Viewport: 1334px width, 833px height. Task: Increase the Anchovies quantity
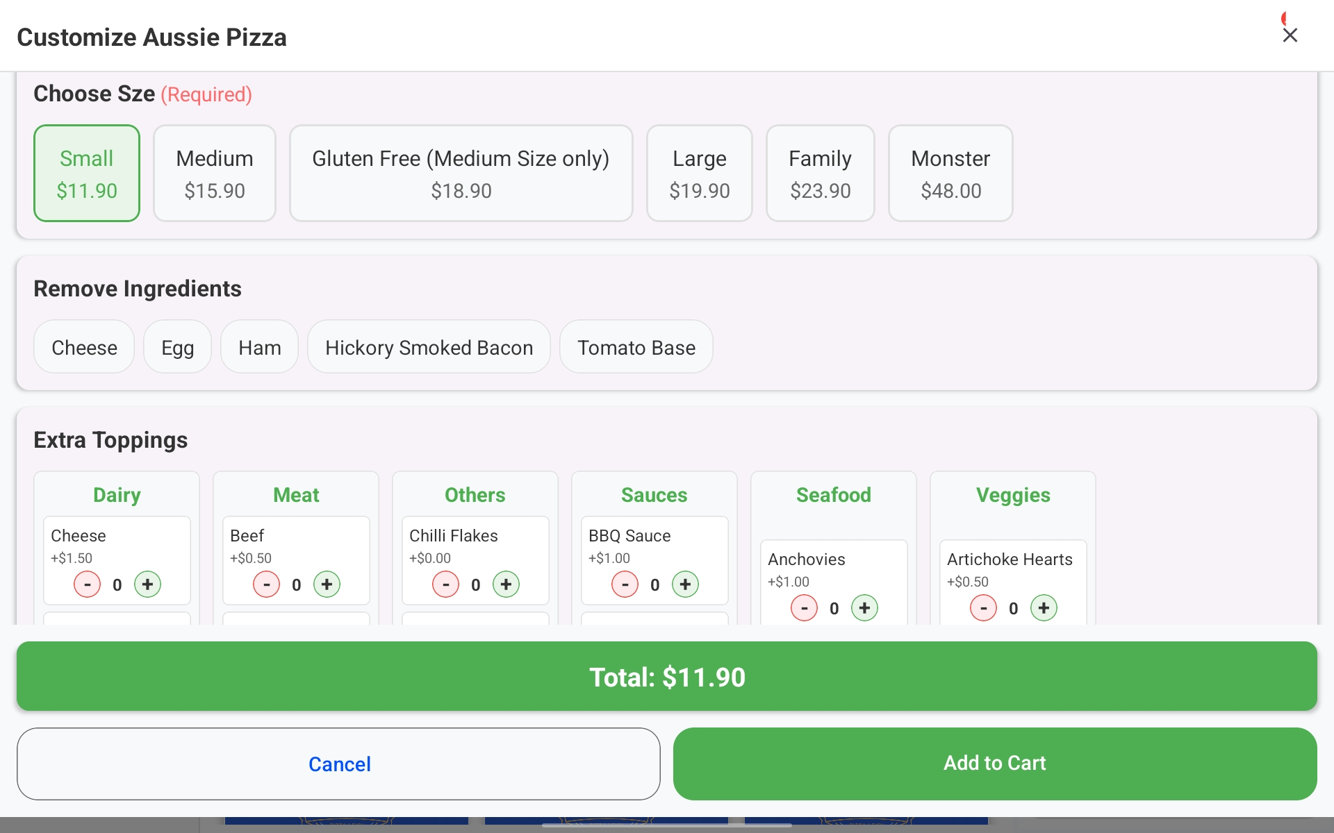(864, 608)
